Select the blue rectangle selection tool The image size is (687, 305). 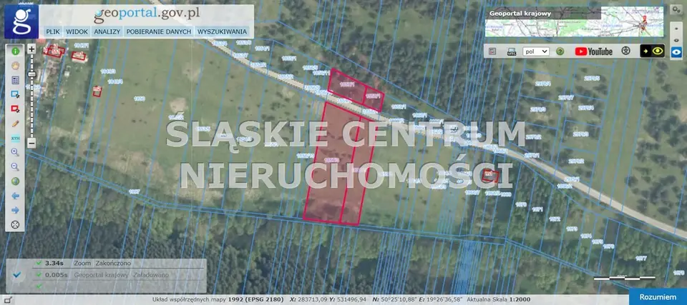15,94
